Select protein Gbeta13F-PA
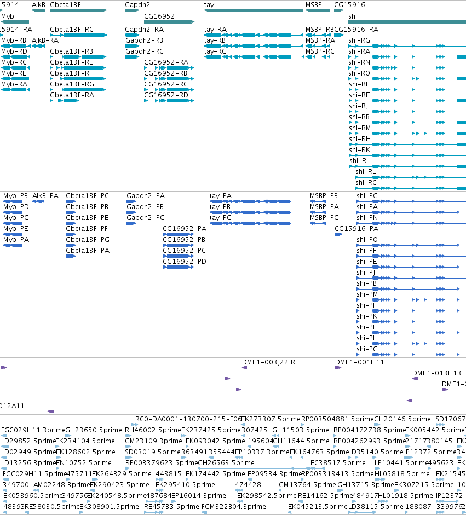This screenshot has width=466, height=515. click(71, 256)
